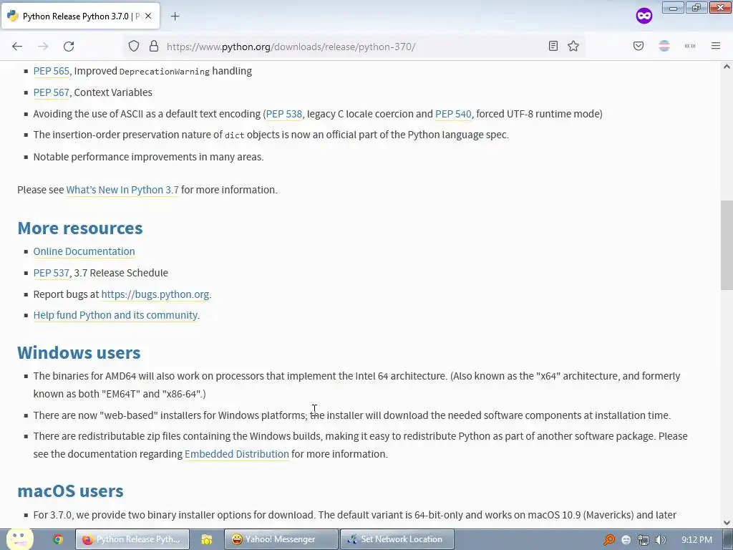This screenshot has width=733, height=550.
Task: Open the PEP 565 link
Action: click(x=52, y=71)
